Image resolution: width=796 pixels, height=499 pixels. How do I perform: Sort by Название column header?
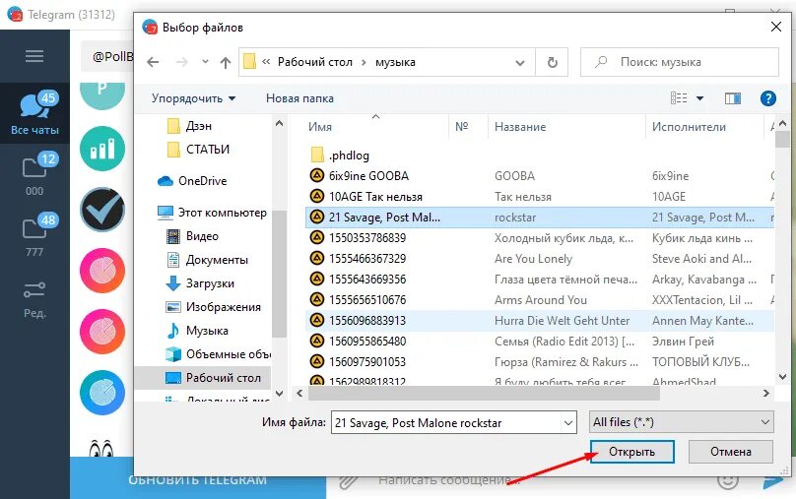(x=520, y=127)
